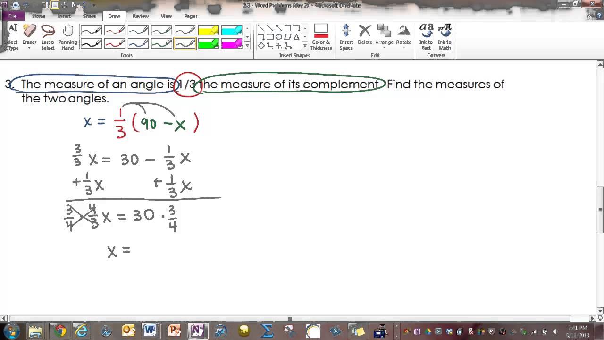The image size is (604, 340).
Task: Switch to the Insert tab
Action: click(64, 16)
